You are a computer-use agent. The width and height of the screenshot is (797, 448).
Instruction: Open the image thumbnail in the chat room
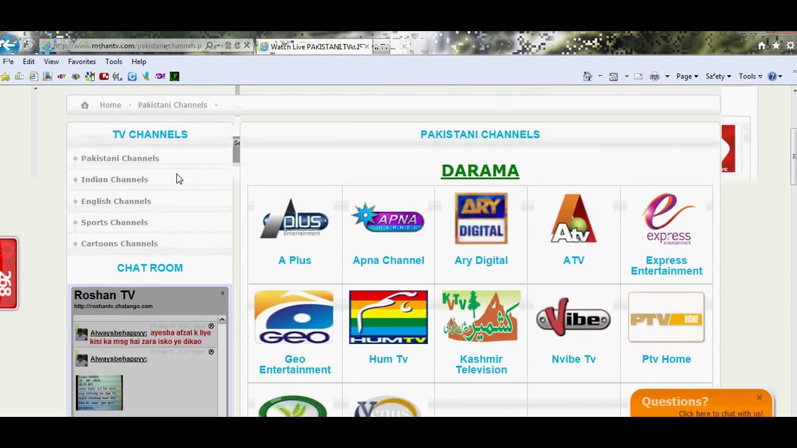tap(100, 393)
